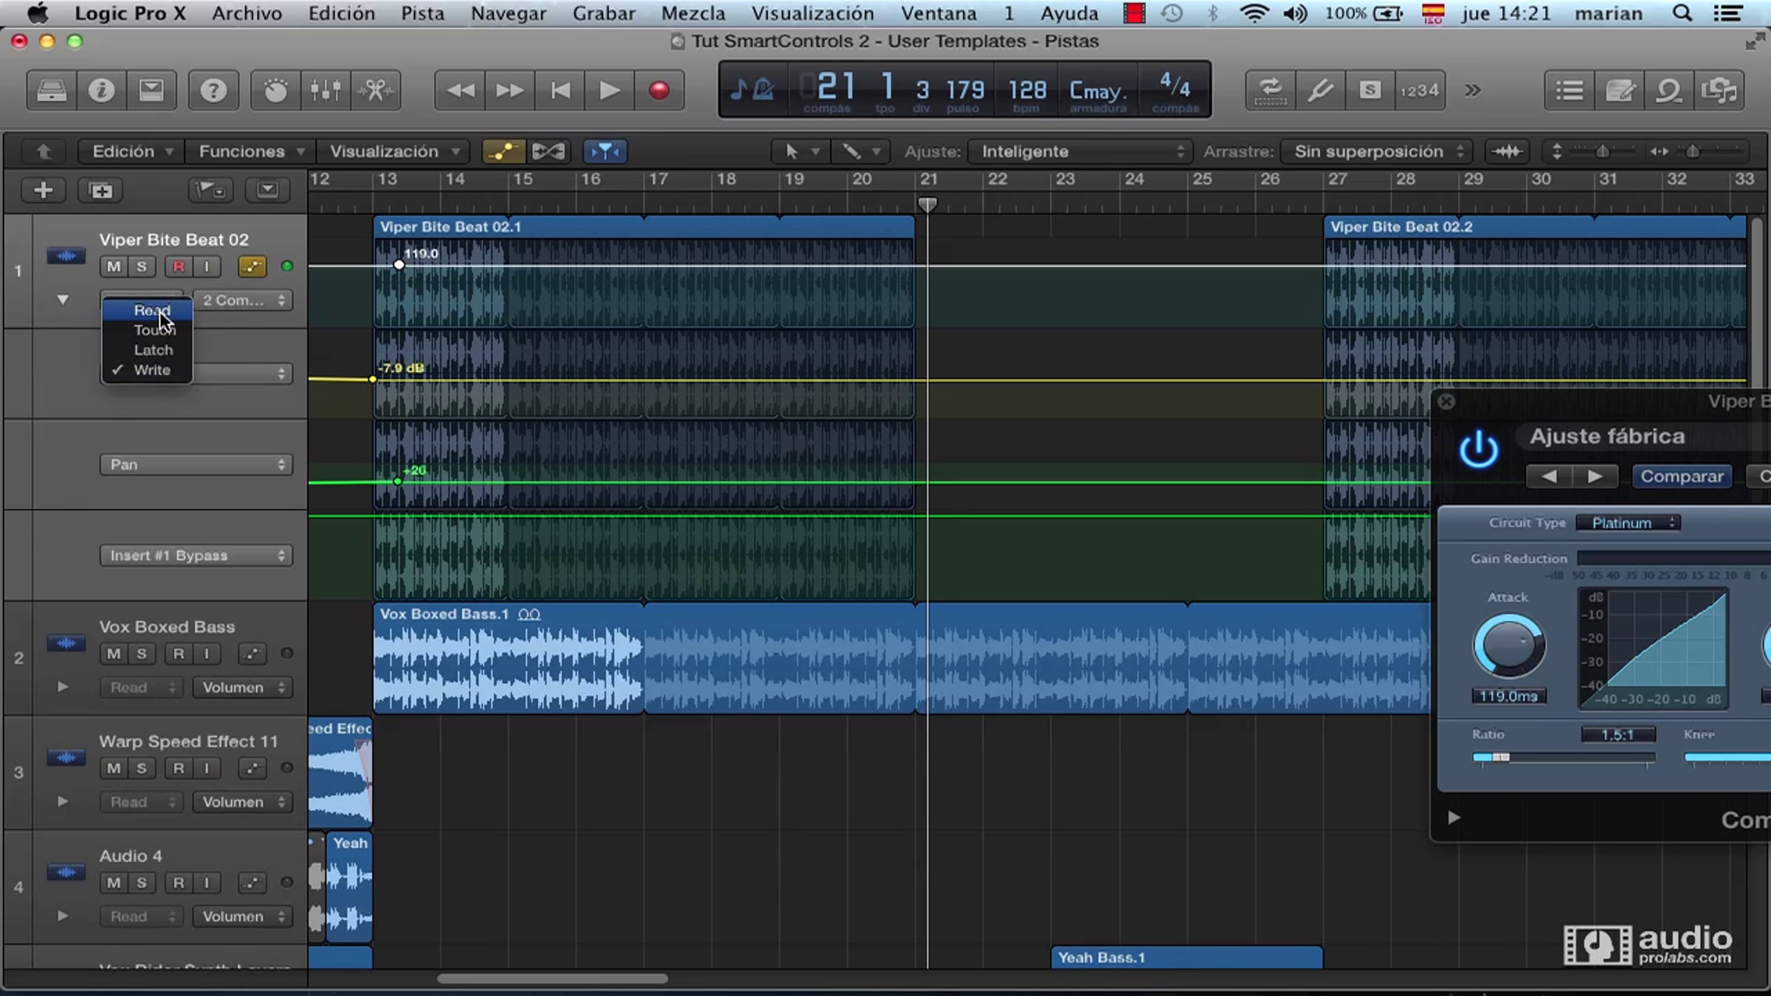
Task: Open the Library drawer icon
Action: click(x=52, y=90)
